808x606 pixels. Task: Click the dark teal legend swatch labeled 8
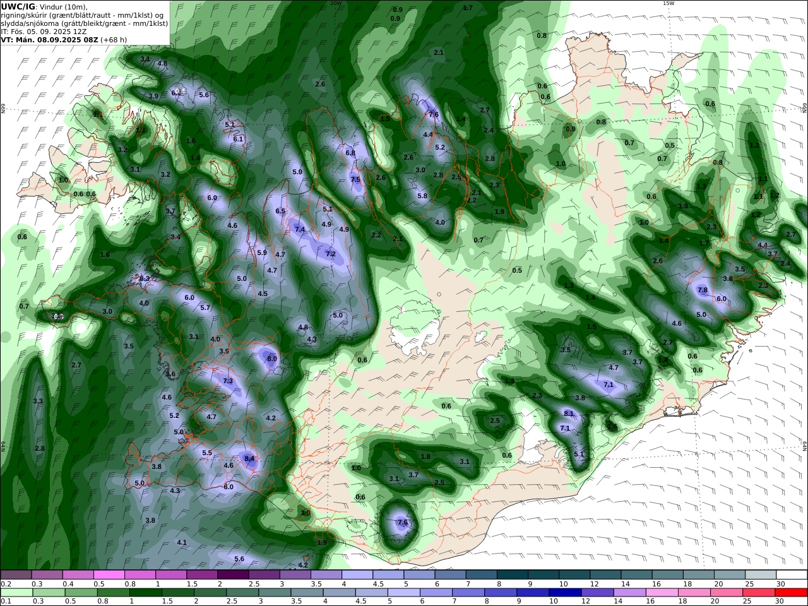[512, 574]
